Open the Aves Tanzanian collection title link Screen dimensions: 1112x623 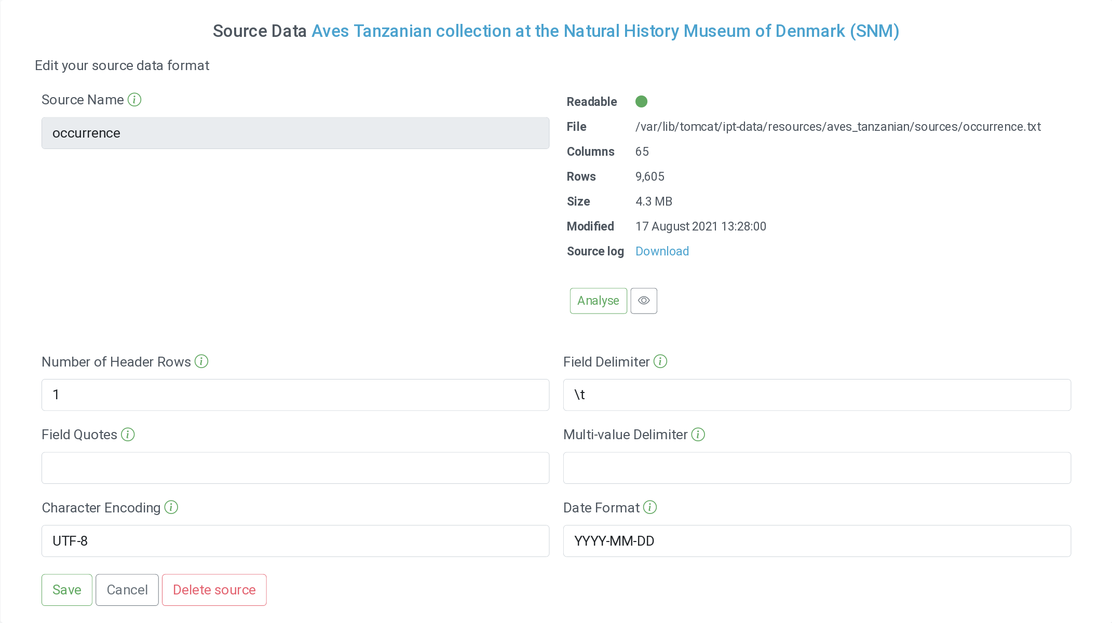[x=605, y=31]
